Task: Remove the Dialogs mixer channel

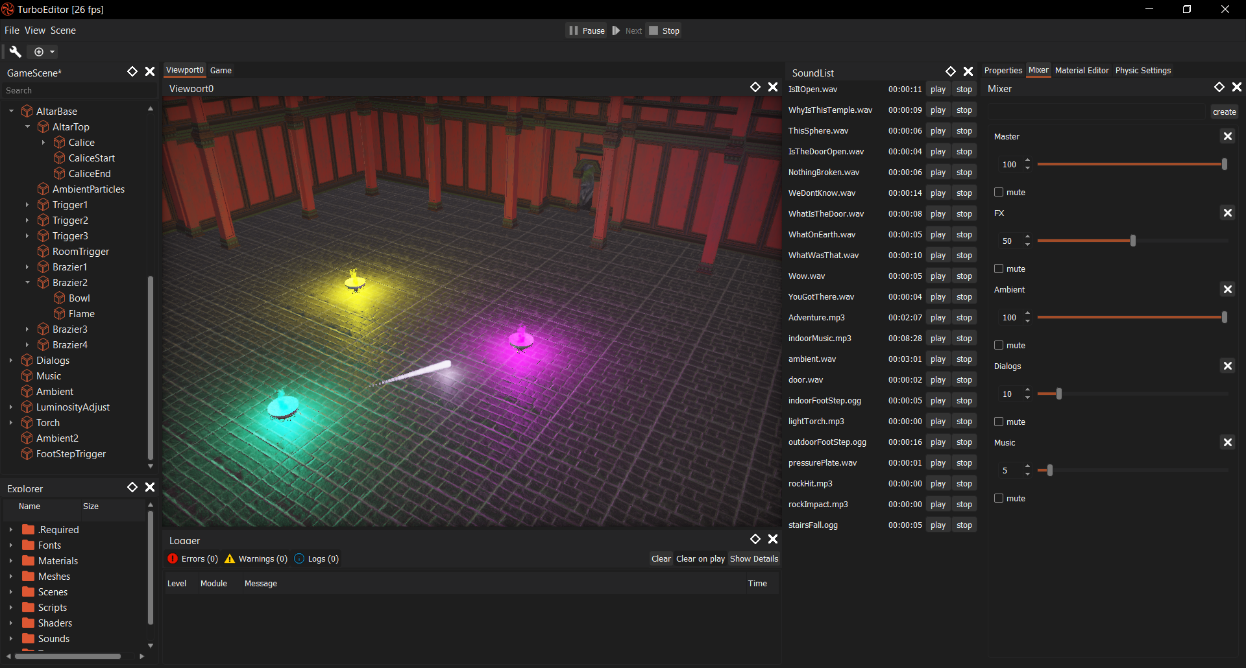Action: [1228, 366]
